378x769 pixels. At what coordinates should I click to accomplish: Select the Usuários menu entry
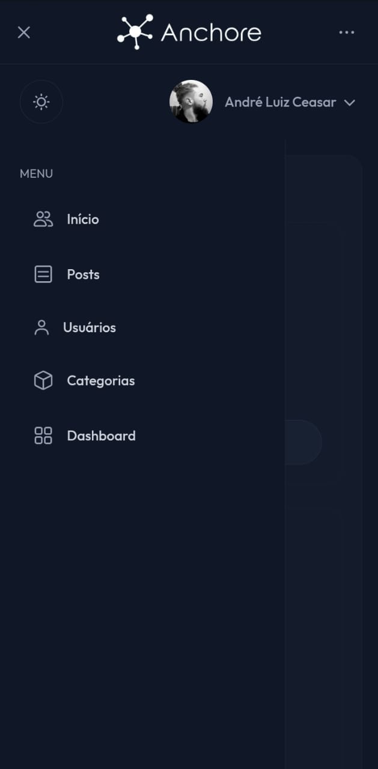point(90,327)
